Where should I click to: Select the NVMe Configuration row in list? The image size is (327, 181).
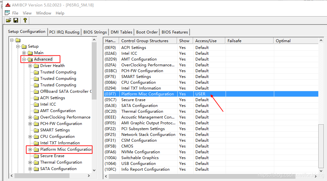click(210, 152)
